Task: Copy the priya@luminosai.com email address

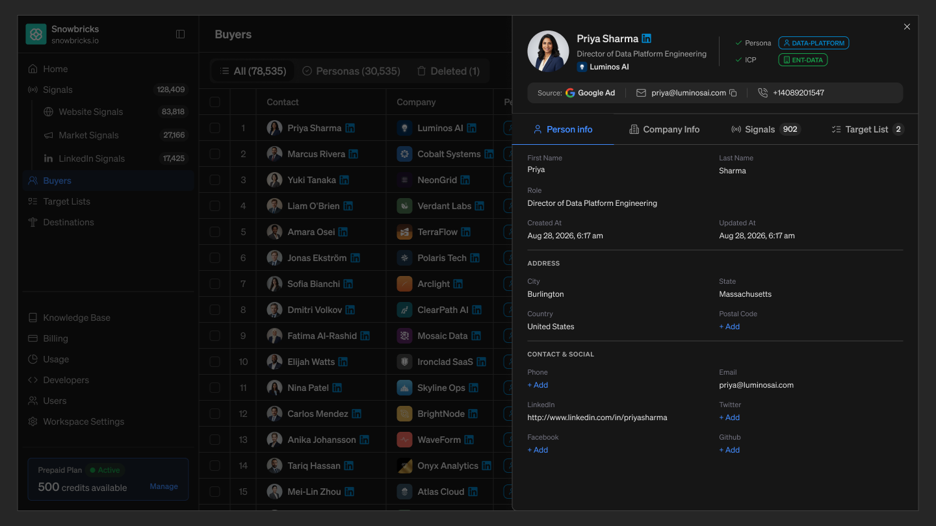Action: (733, 93)
